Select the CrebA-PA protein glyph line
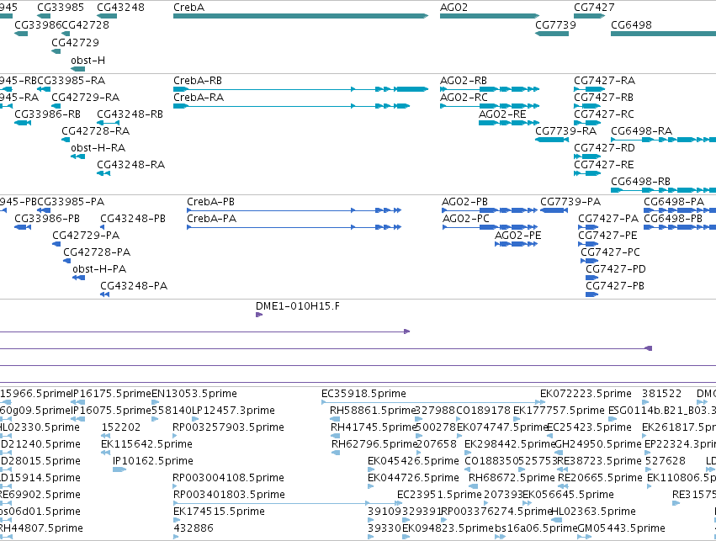This screenshot has width=716, height=541. (294, 227)
